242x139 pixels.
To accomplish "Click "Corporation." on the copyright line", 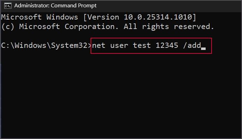I will tap(91, 27).
